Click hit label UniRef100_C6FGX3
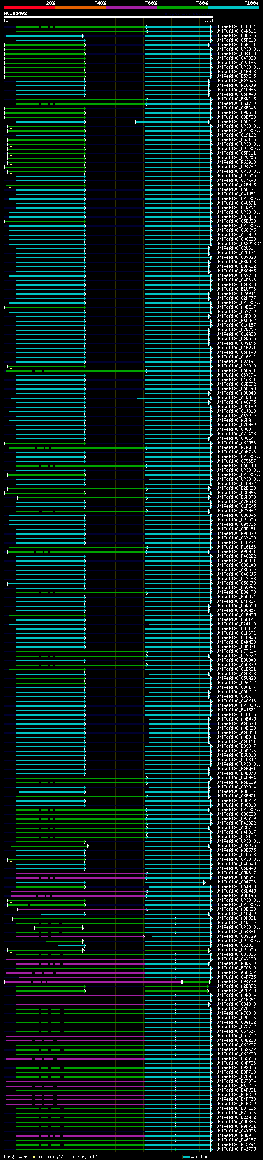Screen dimensions: 263x1160 click(x=236, y=108)
